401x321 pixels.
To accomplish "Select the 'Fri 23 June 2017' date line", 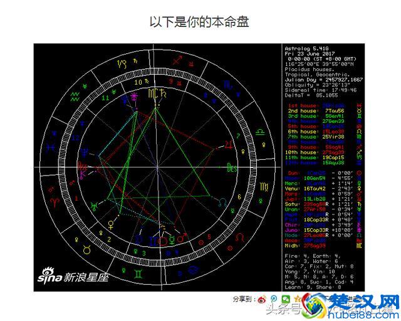I will click(x=310, y=54).
